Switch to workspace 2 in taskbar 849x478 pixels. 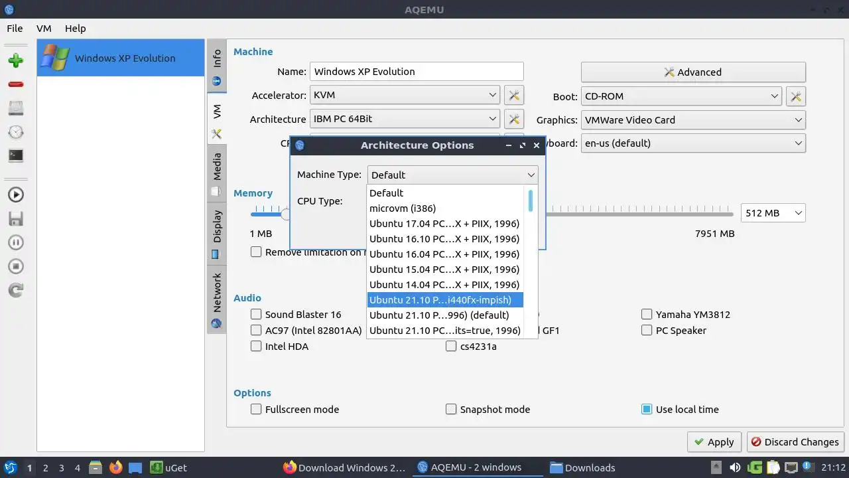45,468
